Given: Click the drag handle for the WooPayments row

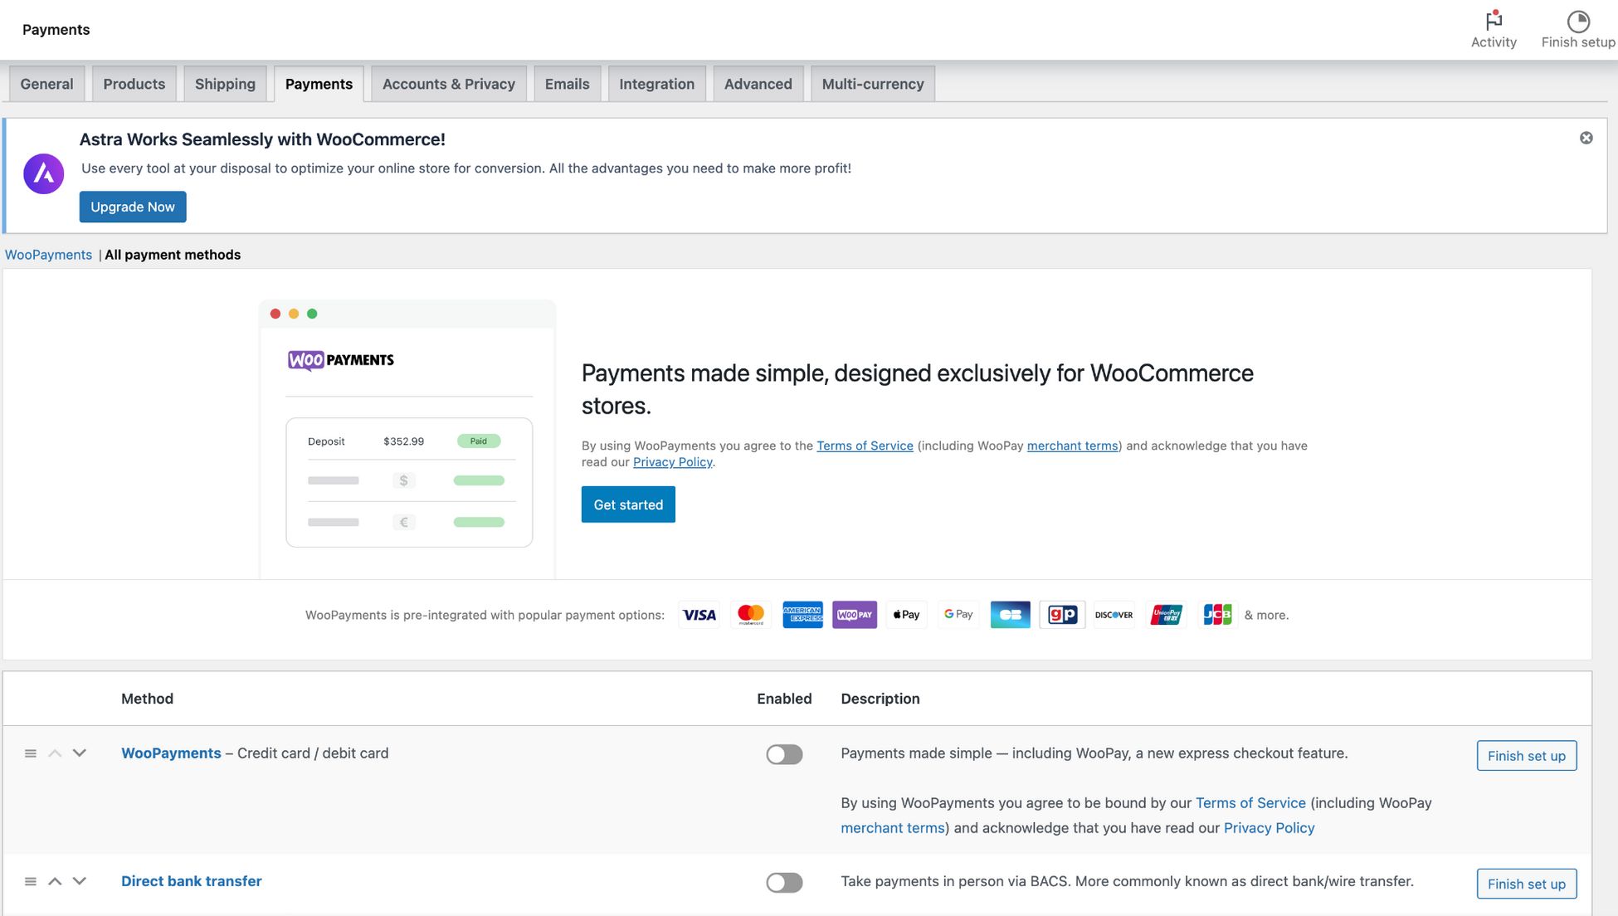Looking at the screenshot, I should [31, 753].
